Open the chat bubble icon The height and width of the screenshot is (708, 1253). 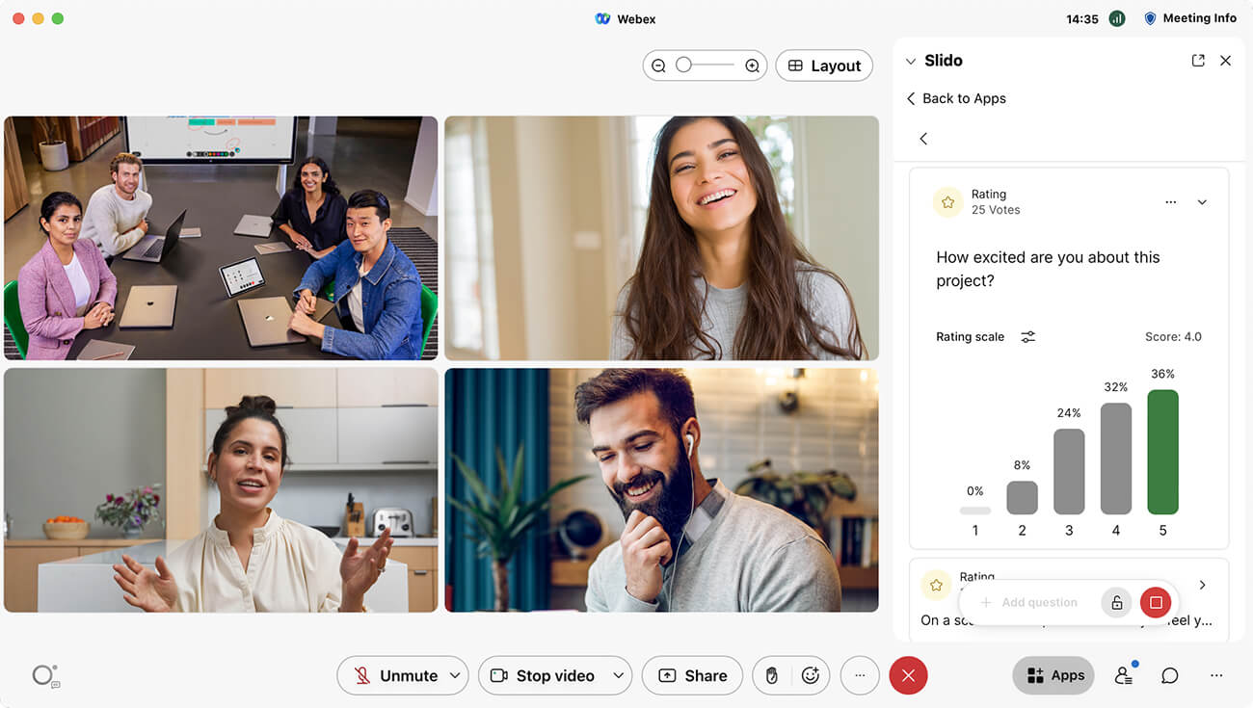[1169, 676]
